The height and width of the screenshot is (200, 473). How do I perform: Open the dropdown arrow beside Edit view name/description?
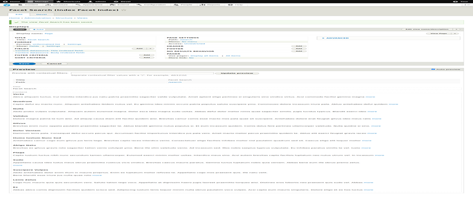pos(457,29)
